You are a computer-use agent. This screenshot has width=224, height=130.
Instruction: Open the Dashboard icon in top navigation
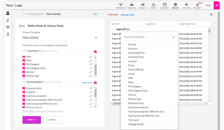coord(120,5)
